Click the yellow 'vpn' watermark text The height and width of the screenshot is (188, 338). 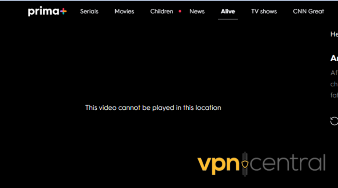pyautogui.click(x=218, y=165)
